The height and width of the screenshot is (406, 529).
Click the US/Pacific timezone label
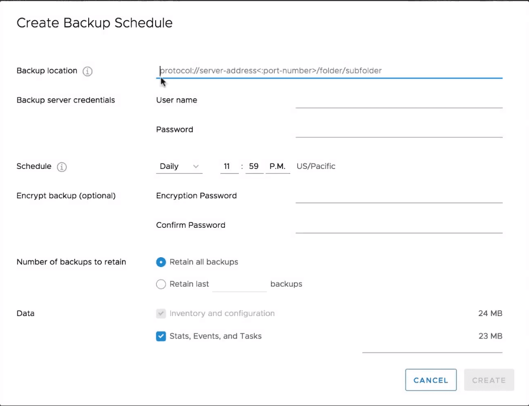[316, 167]
